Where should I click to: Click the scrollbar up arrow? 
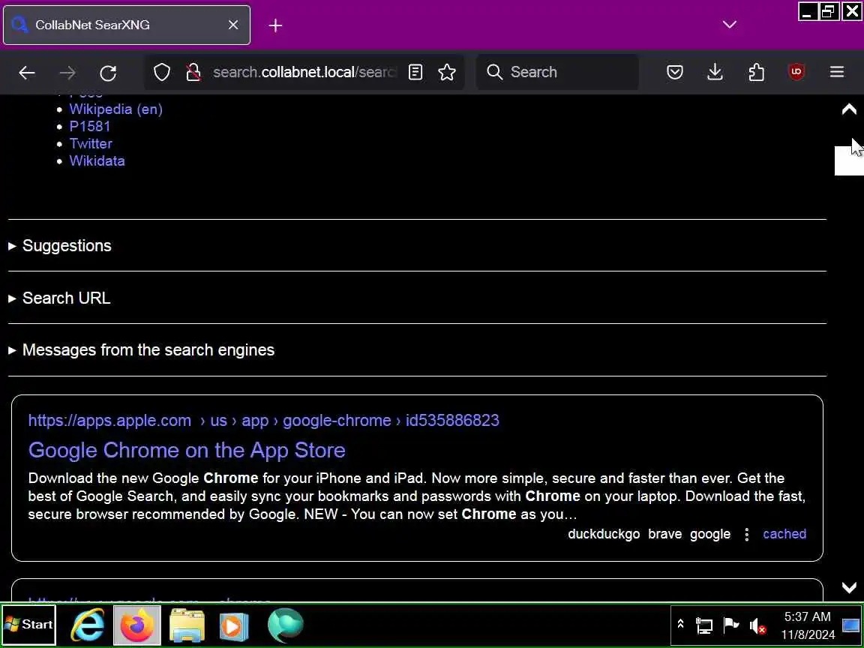click(x=849, y=109)
